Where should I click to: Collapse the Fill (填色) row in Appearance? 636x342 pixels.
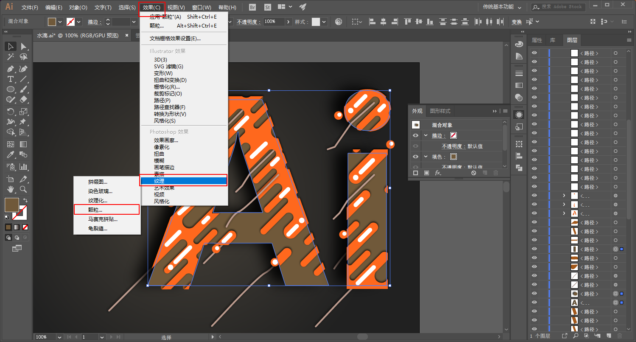click(x=426, y=157)
